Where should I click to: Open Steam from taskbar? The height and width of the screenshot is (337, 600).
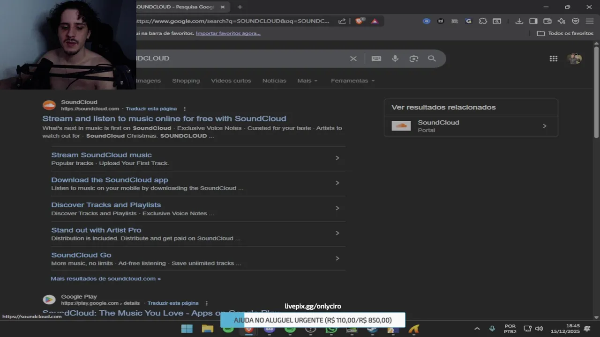pyautogui.click(x=372, y=329)
